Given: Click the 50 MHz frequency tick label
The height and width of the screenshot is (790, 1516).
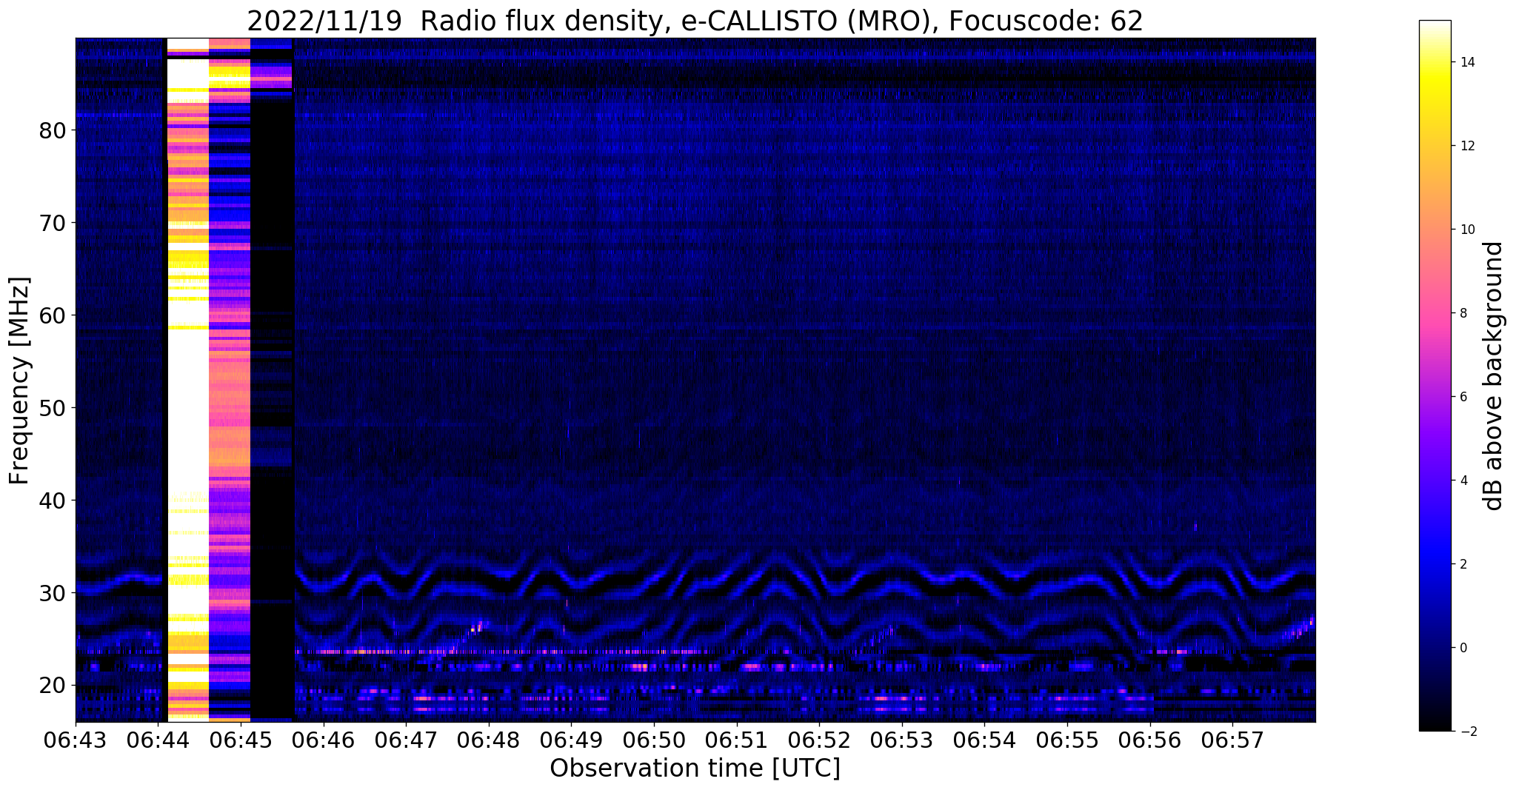Looking at the screenshot, I should (x=53, y=408).
